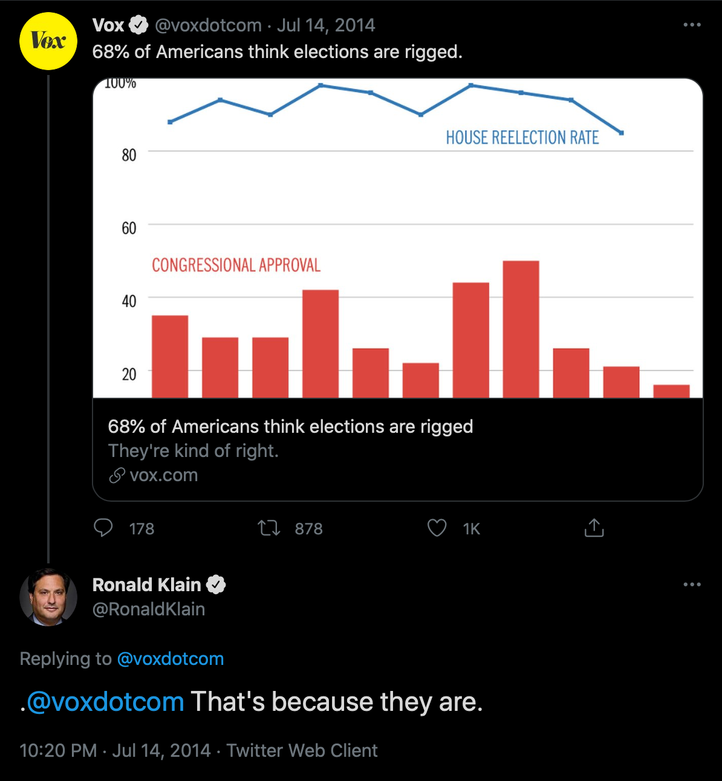Image resolution: width=722 pixels, height=781 pixels.
Task: Open the congressional approval chart image
Action: click(x=398, y=238)
